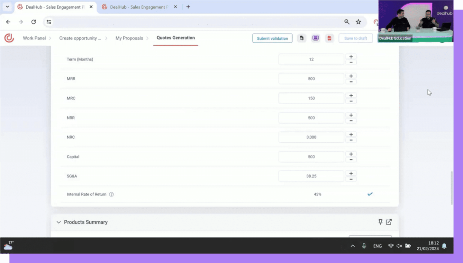Click the NRC input field
Image resolution: width=463 pixels, height=263 pixels.
[311, 137]
